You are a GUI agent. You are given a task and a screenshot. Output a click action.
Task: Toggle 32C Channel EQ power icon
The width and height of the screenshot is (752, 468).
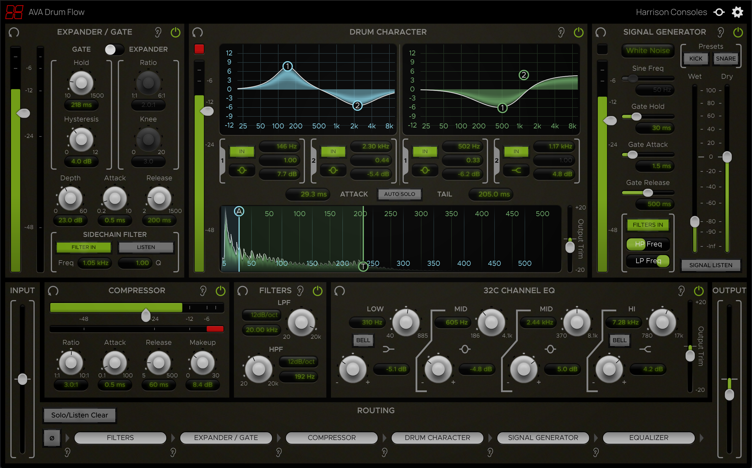coord(698,291)
